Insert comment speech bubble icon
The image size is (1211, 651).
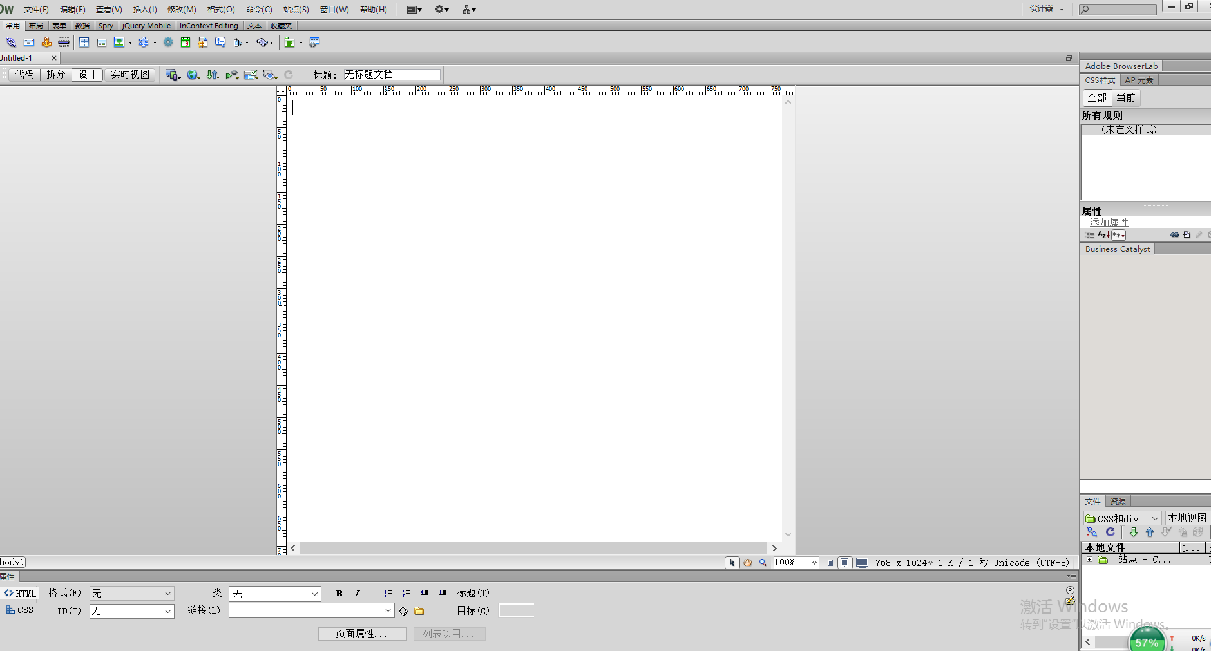(220, 42)
